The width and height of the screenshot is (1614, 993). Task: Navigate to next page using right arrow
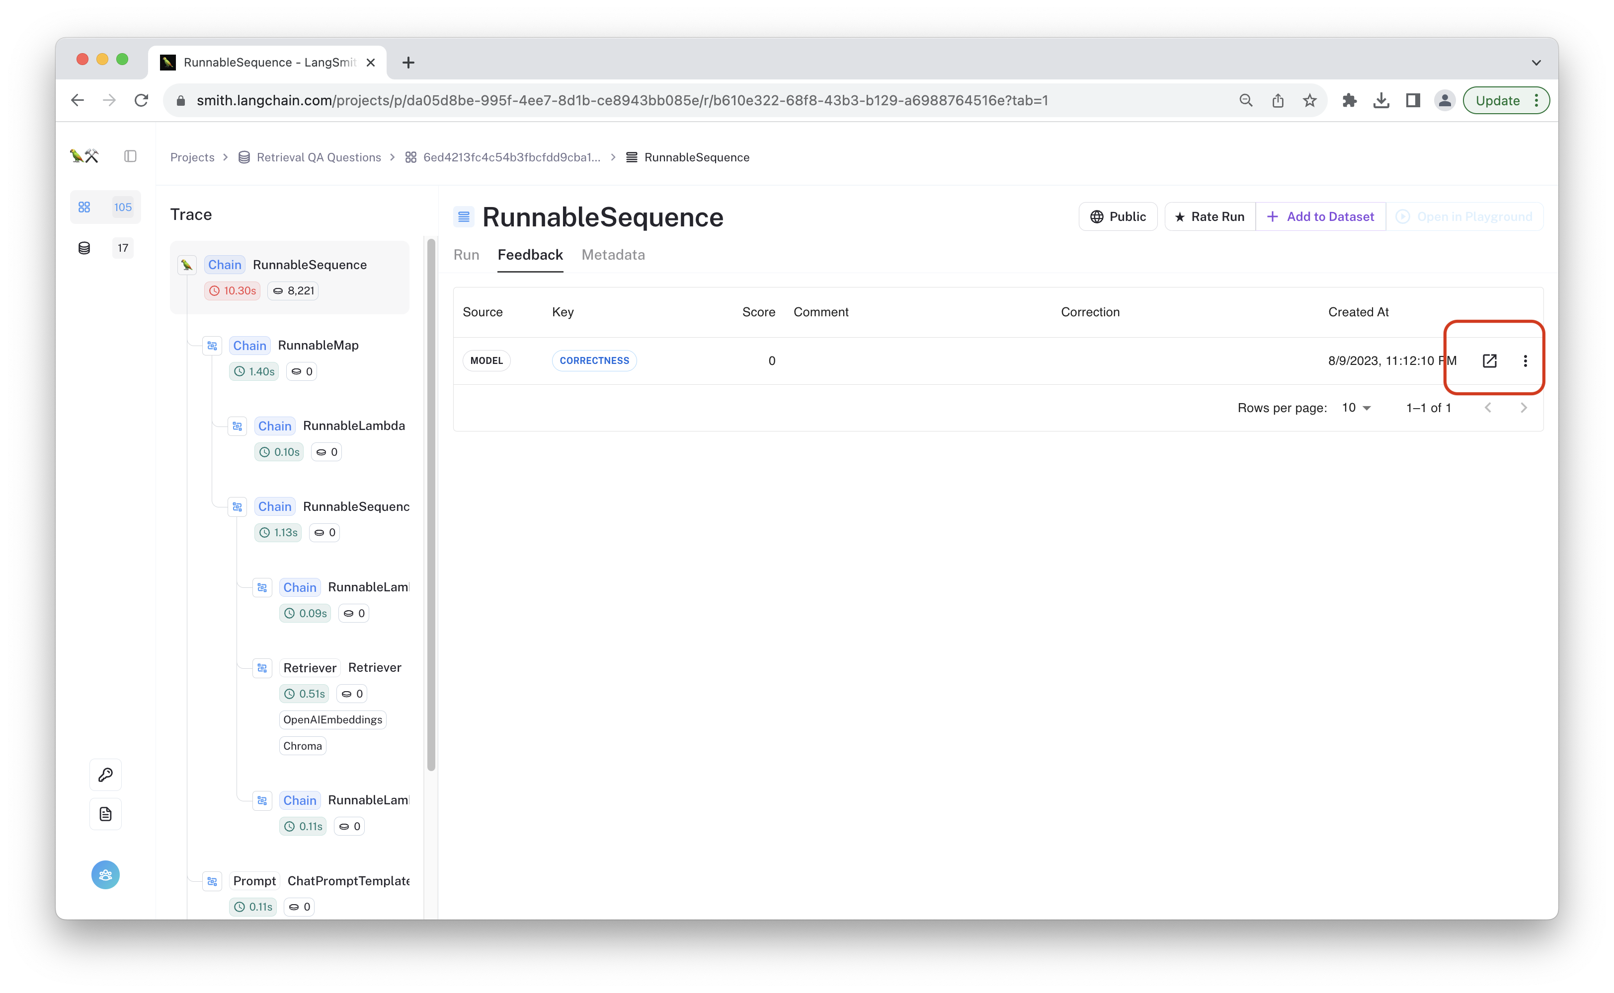pos(1524,408)
